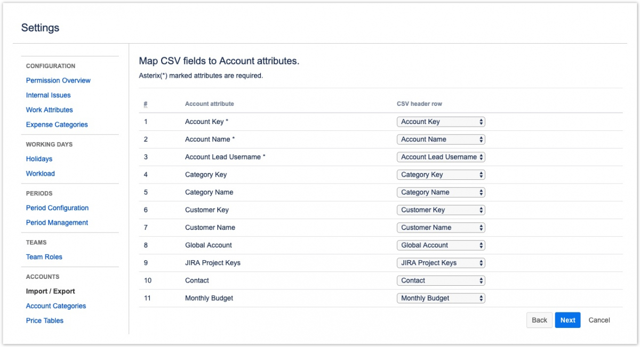Viewport: 640px width, 347px height.
Task: Cancel the CSV import mapping
Action: [x=599, y=320]
